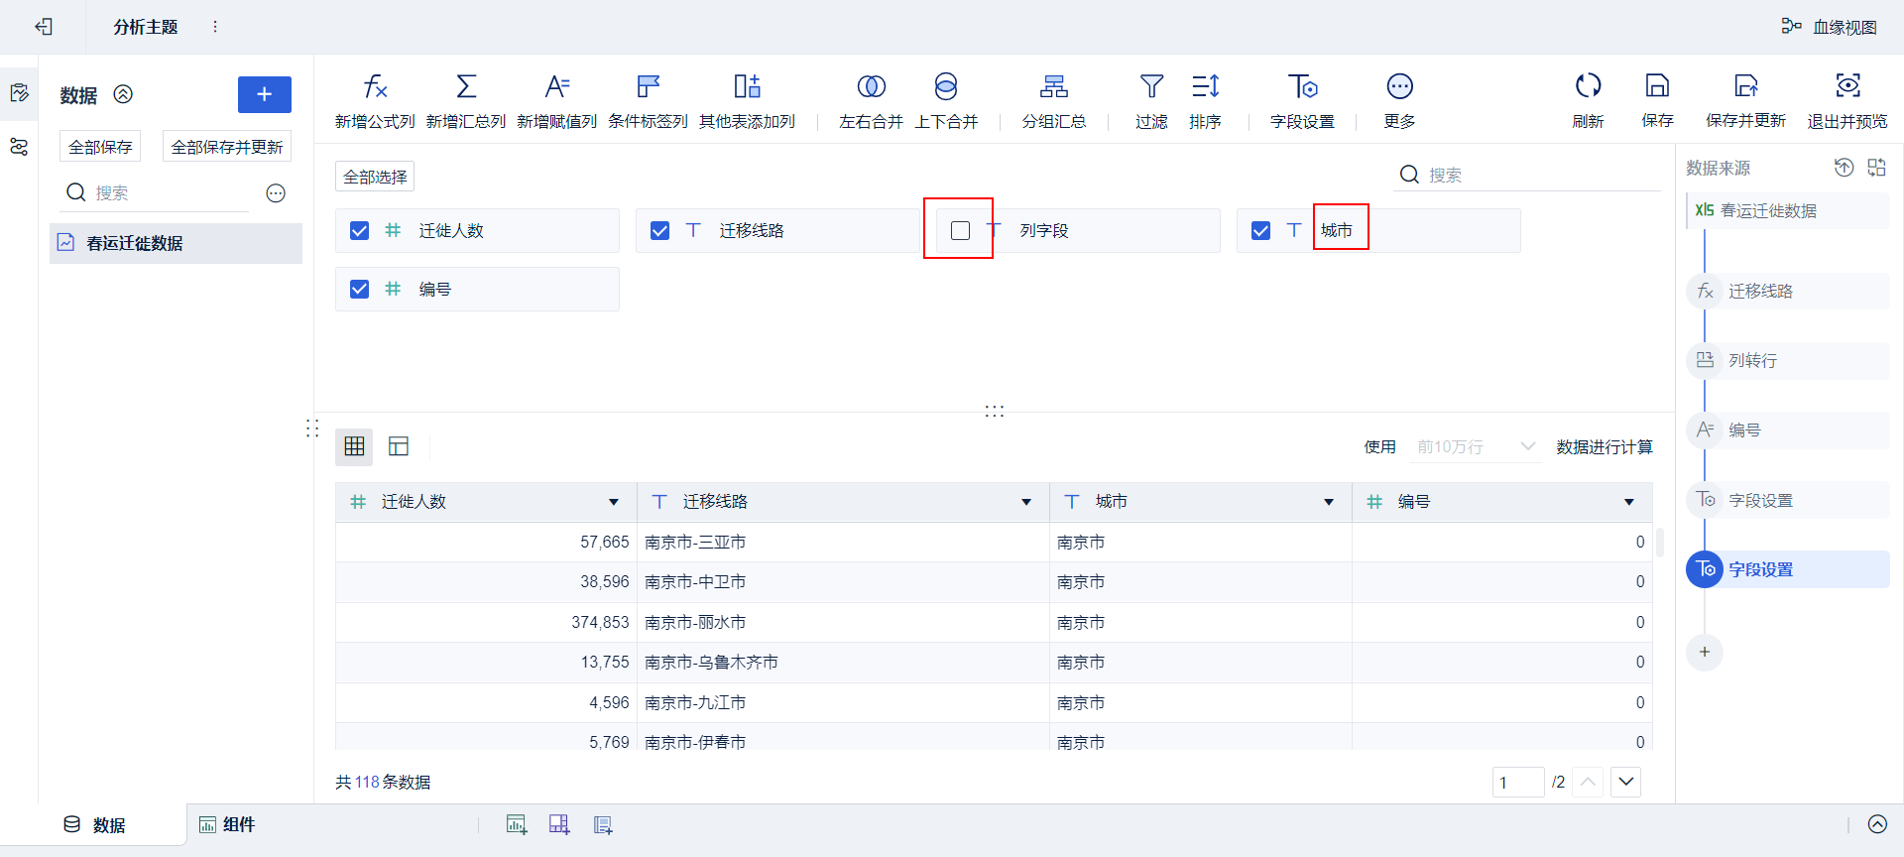Viewport: 1904px width, 857px height.
Task: Open the 分析主题 more options menu
Action: (x=215, y=27)
